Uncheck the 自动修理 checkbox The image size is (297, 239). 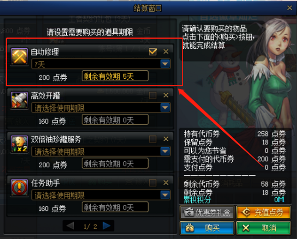tap(153, 52)
